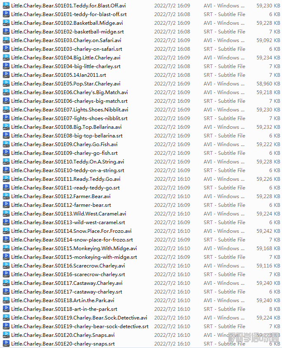
Task: Select the AVI icon of S01E10.Teddy.On.A.String.avi
Action: pos(6,161)
